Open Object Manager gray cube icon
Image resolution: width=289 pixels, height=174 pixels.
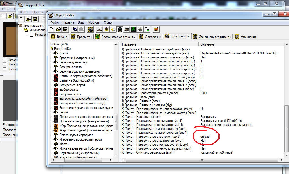pos(140,29)
